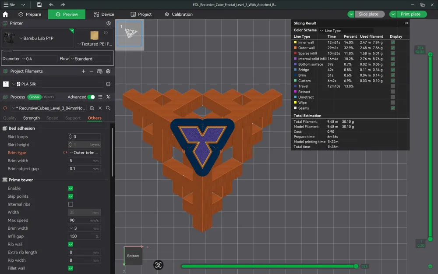Hide Seams display checkbox

point(393,108)
